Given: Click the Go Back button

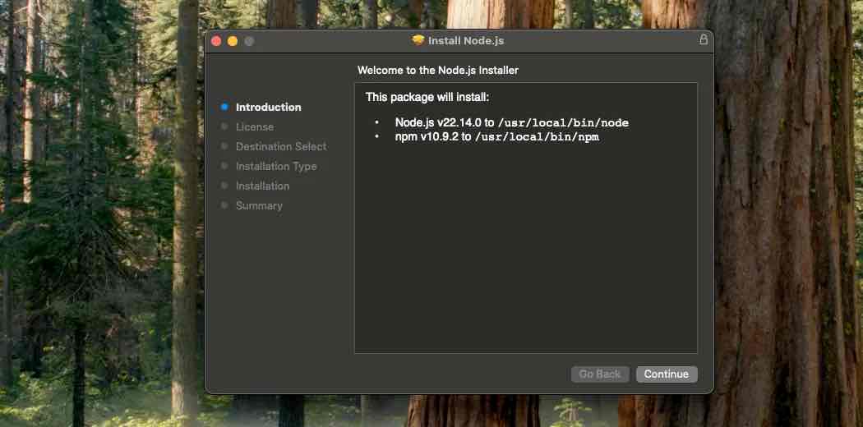Looking at the screenshot, I should [600, 374].
